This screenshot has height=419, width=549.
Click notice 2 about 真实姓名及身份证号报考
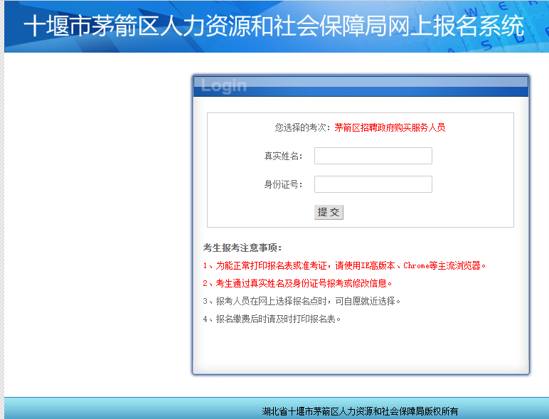point(297,283)
